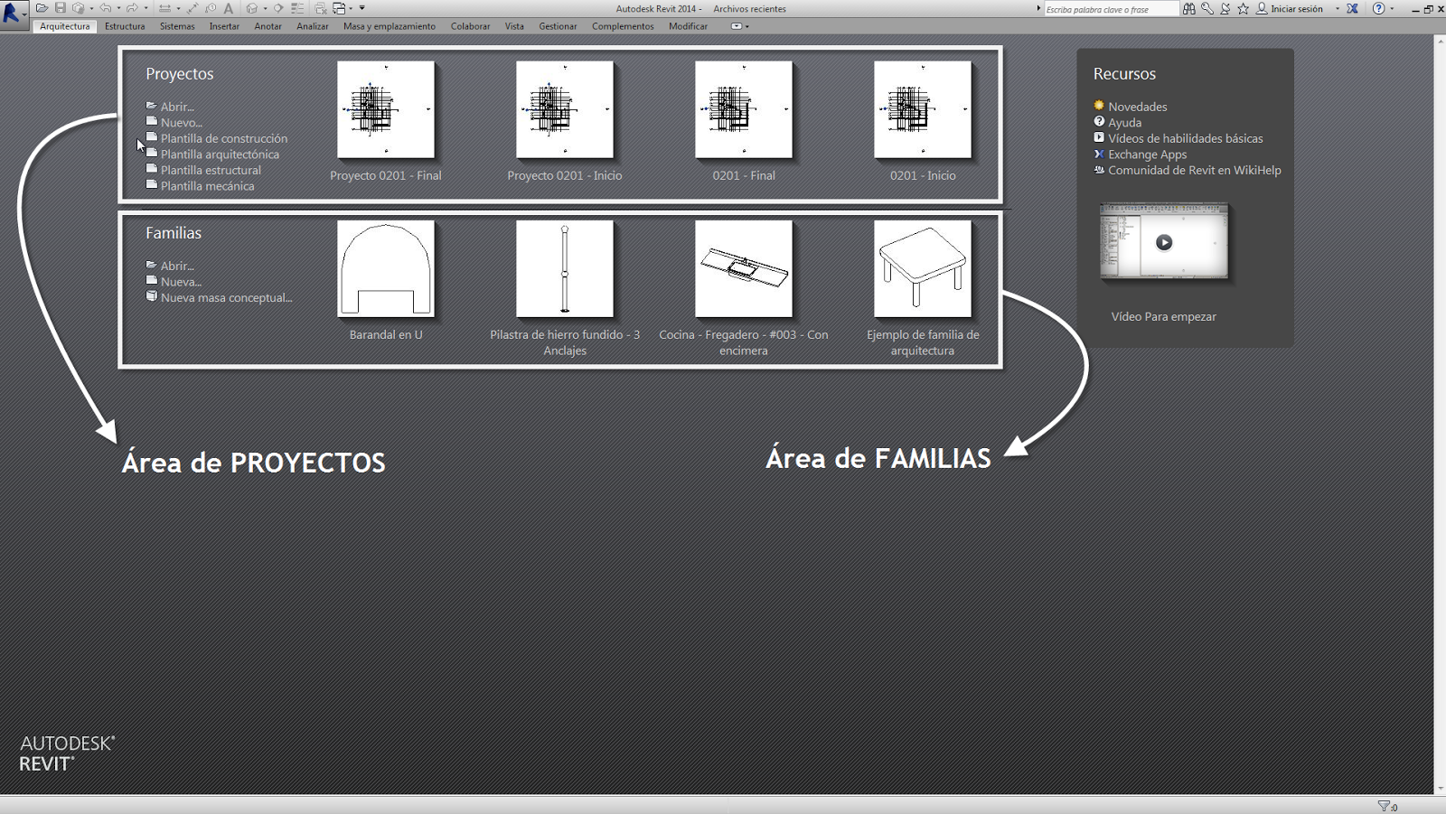Open the Exchange Apps X icon in title bar
Image resolution: width=1446 pixels, height=814 pixels.
[1352, 8]
